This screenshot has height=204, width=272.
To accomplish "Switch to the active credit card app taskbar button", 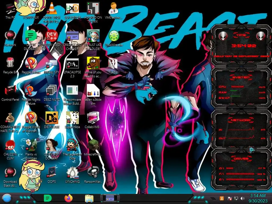I will click(x=110, y=198).
